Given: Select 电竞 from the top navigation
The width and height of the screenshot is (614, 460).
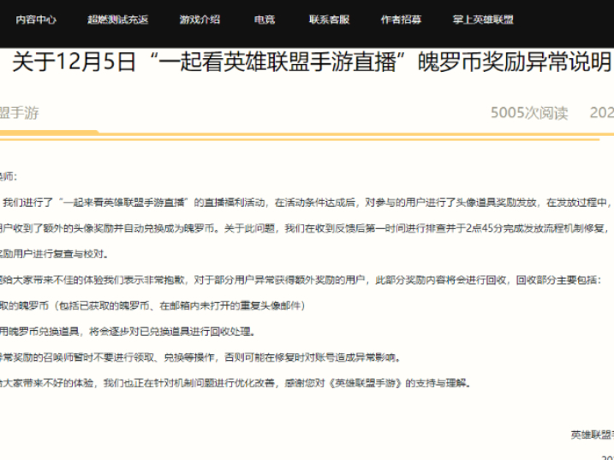Looking at the screenshot, I should coord(265,20).
